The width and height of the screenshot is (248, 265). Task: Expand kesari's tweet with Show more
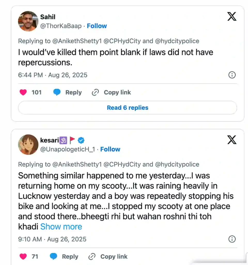click(x=61, y=227)
